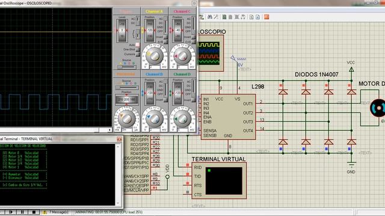Viewport: 385px width, 216px height.
Task: Click the orange ARES layout icon
Action: click(266, 17)
